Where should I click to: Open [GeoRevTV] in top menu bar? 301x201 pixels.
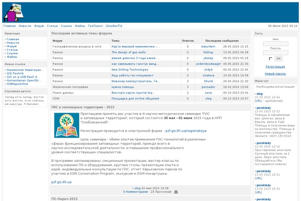(114, 26)
